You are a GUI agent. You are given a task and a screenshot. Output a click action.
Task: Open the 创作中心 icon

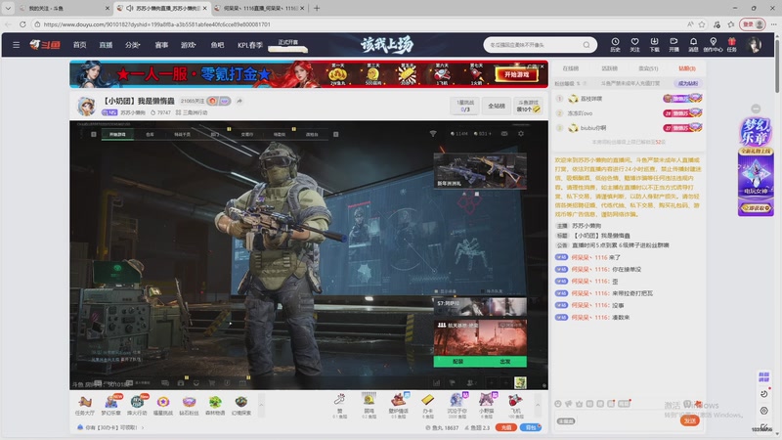(713, 44)
